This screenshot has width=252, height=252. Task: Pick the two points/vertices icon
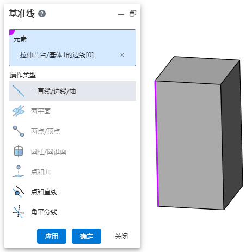pos(19,131)
